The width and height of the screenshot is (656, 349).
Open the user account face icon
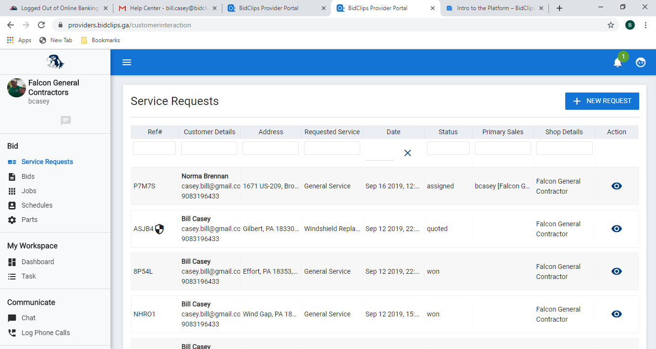641,62
